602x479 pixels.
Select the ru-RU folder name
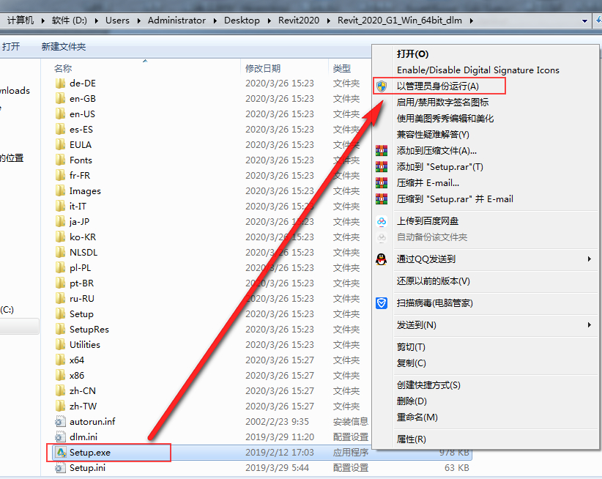82,299
